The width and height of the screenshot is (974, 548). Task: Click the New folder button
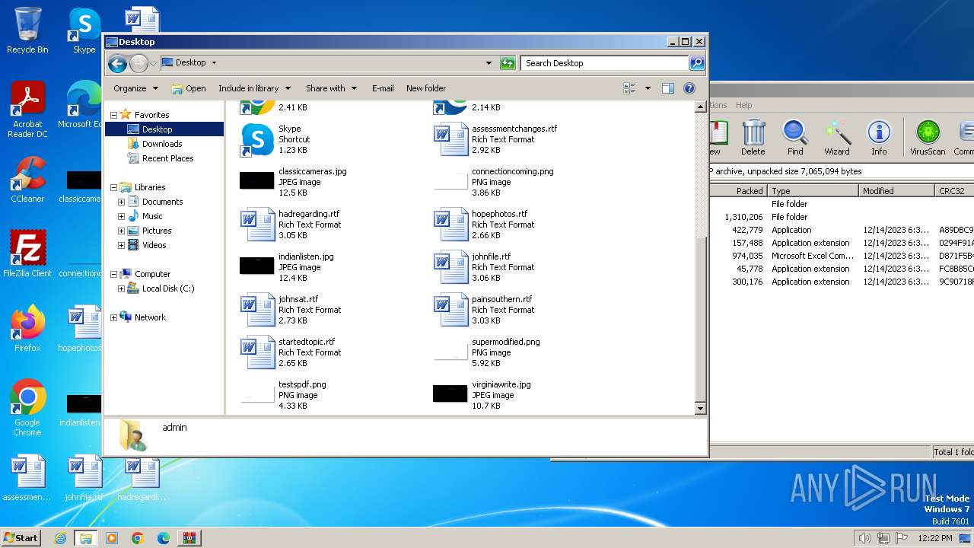point(426,88)
